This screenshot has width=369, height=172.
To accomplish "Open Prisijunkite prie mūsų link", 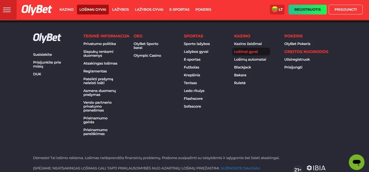I will click(x=47, y=64).
